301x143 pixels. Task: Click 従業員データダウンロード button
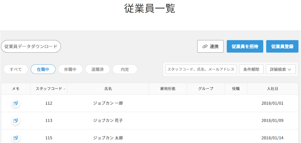(31, 46)
